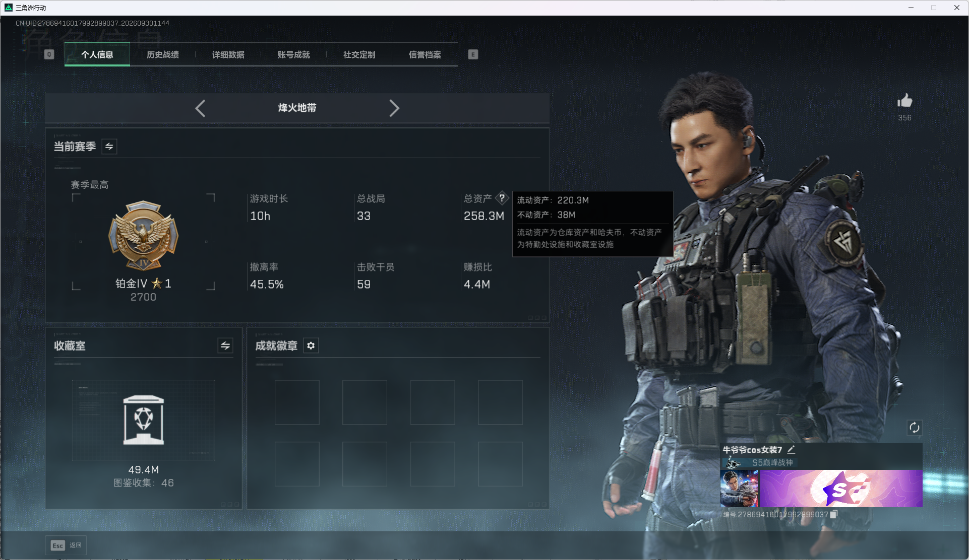This screenshot has height=560, width=969.
Task: Click the E key next tab icon
Action: [x=473, y=54]
